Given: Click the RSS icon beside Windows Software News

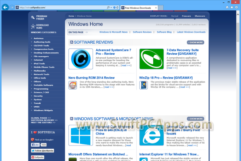Looking at the screenshot, I should (x=72, y=119).
